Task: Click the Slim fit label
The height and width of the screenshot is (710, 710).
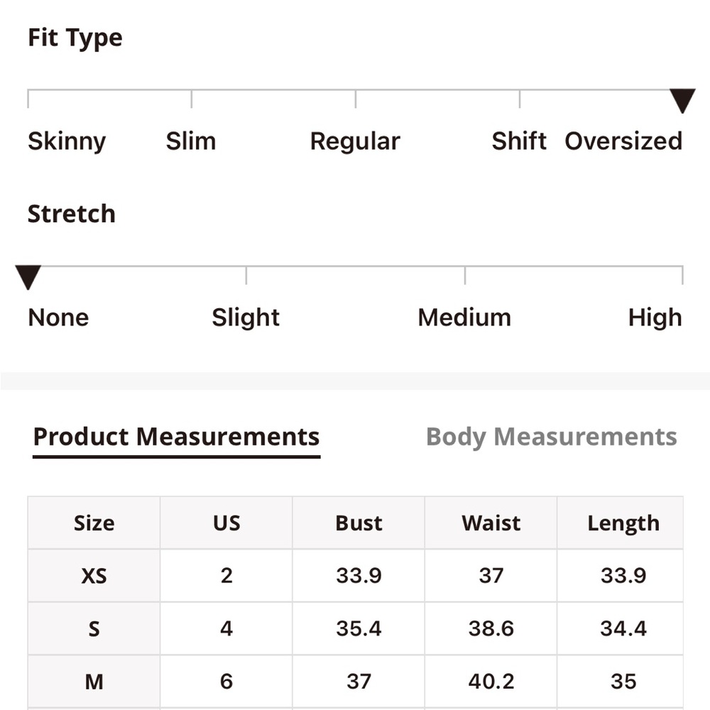Action: (x=190, y=141)
